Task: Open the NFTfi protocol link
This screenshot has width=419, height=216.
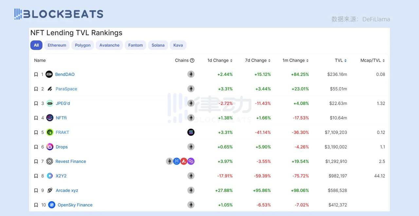Action: coord(61,118)
